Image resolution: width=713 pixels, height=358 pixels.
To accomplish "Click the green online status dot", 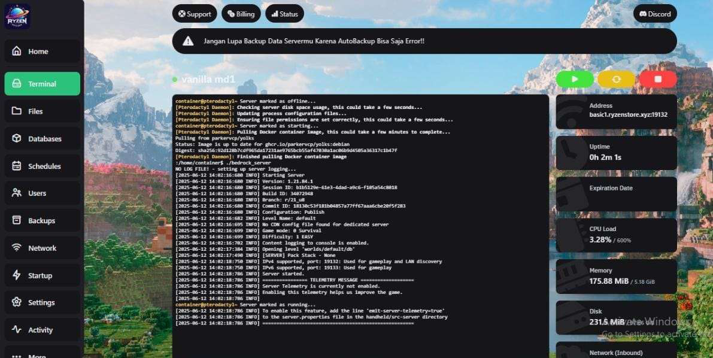I will (x=175, y=80).
